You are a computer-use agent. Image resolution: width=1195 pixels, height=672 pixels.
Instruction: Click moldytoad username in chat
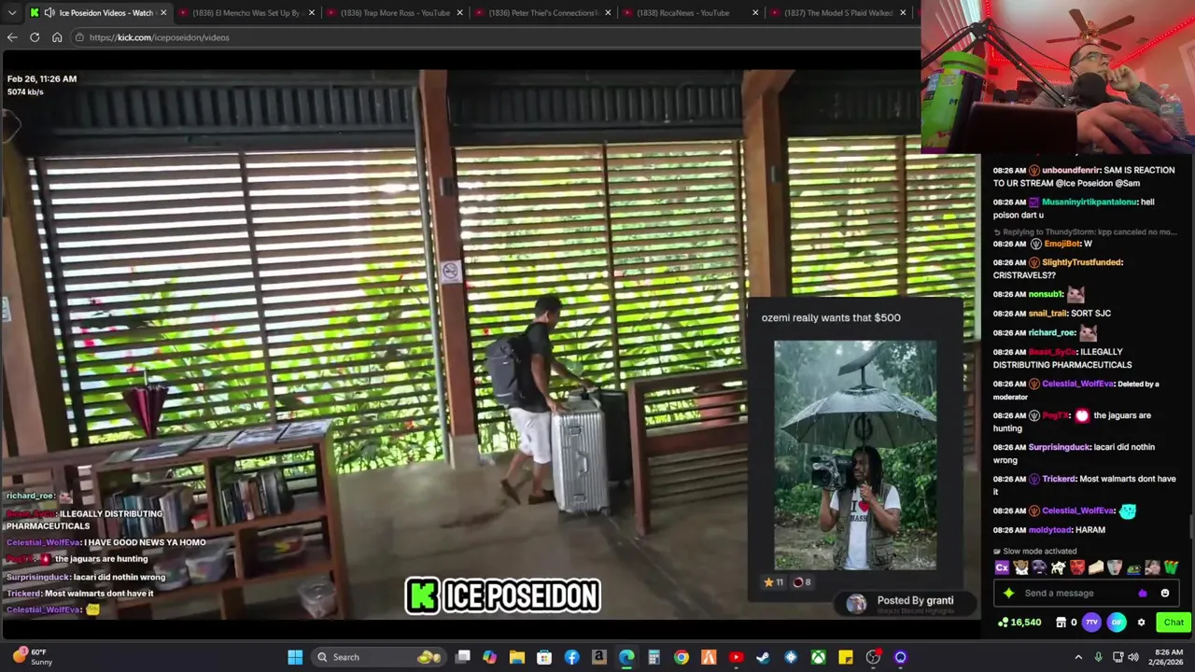pyautogui.click(x=1049, y=530)
